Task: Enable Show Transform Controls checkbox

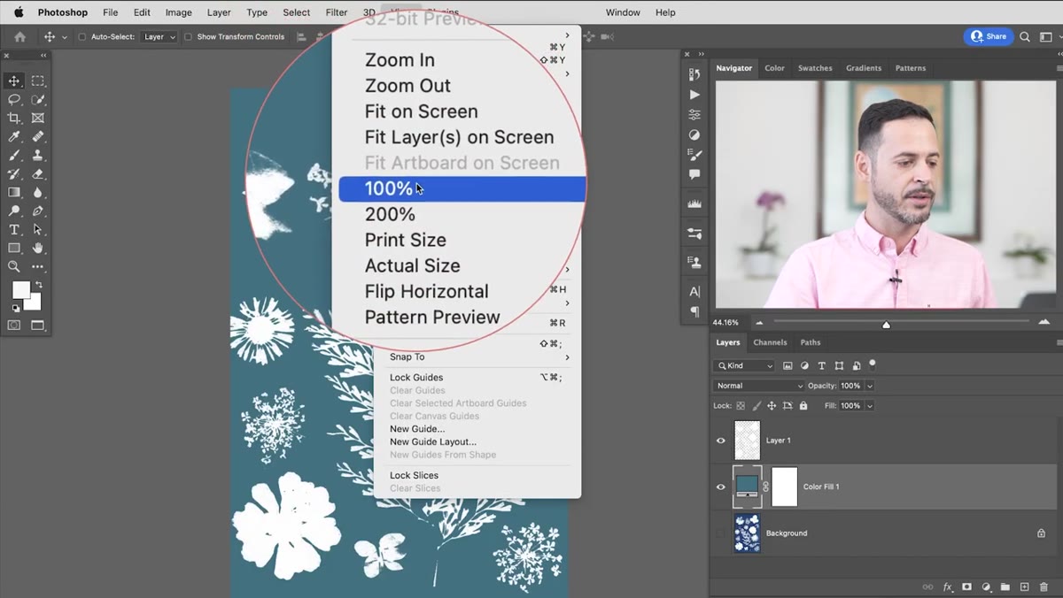Action: click(x=188, y=37)
